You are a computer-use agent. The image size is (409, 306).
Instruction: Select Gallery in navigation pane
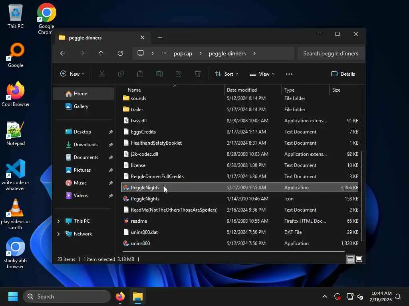point(83,106)
